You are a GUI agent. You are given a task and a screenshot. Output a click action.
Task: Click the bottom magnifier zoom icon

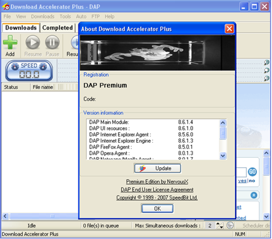tap(267, 78)
